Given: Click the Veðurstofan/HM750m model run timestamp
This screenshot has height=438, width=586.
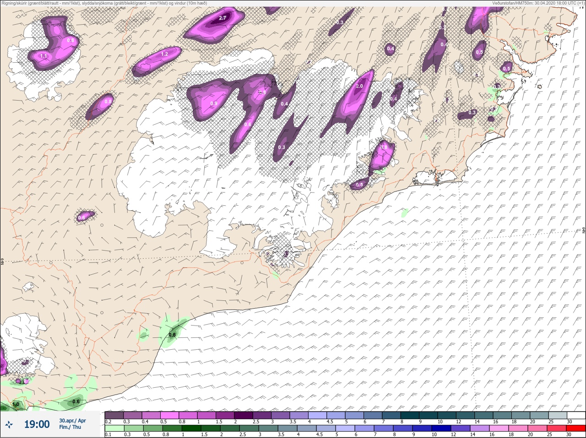Looking at the screenshot, I should coord(539,3).
